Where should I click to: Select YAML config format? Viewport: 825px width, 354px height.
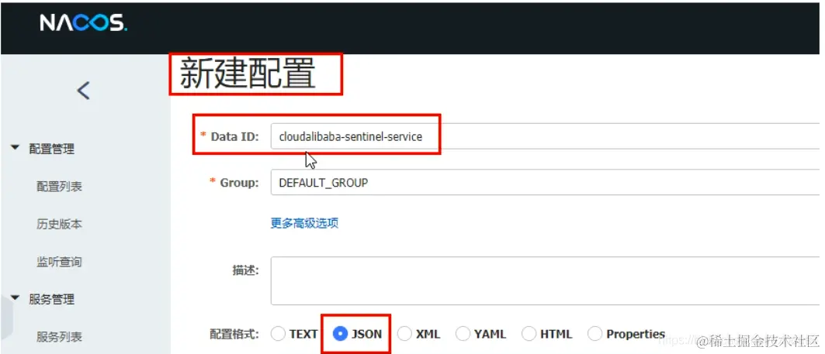[x=463, y=334]
